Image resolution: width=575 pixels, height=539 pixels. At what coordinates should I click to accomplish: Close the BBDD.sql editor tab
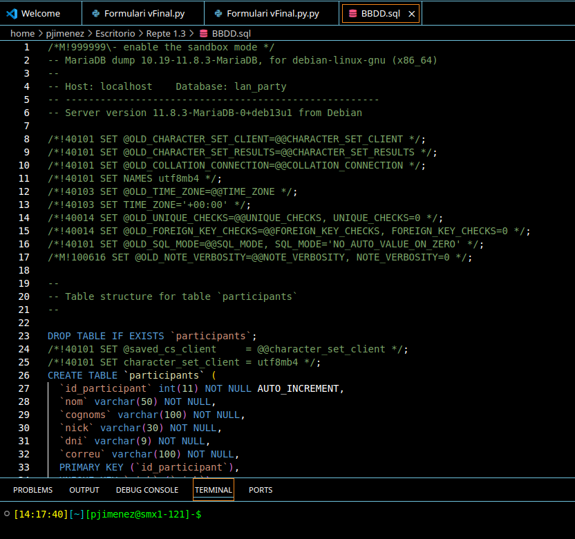(412, 13)
